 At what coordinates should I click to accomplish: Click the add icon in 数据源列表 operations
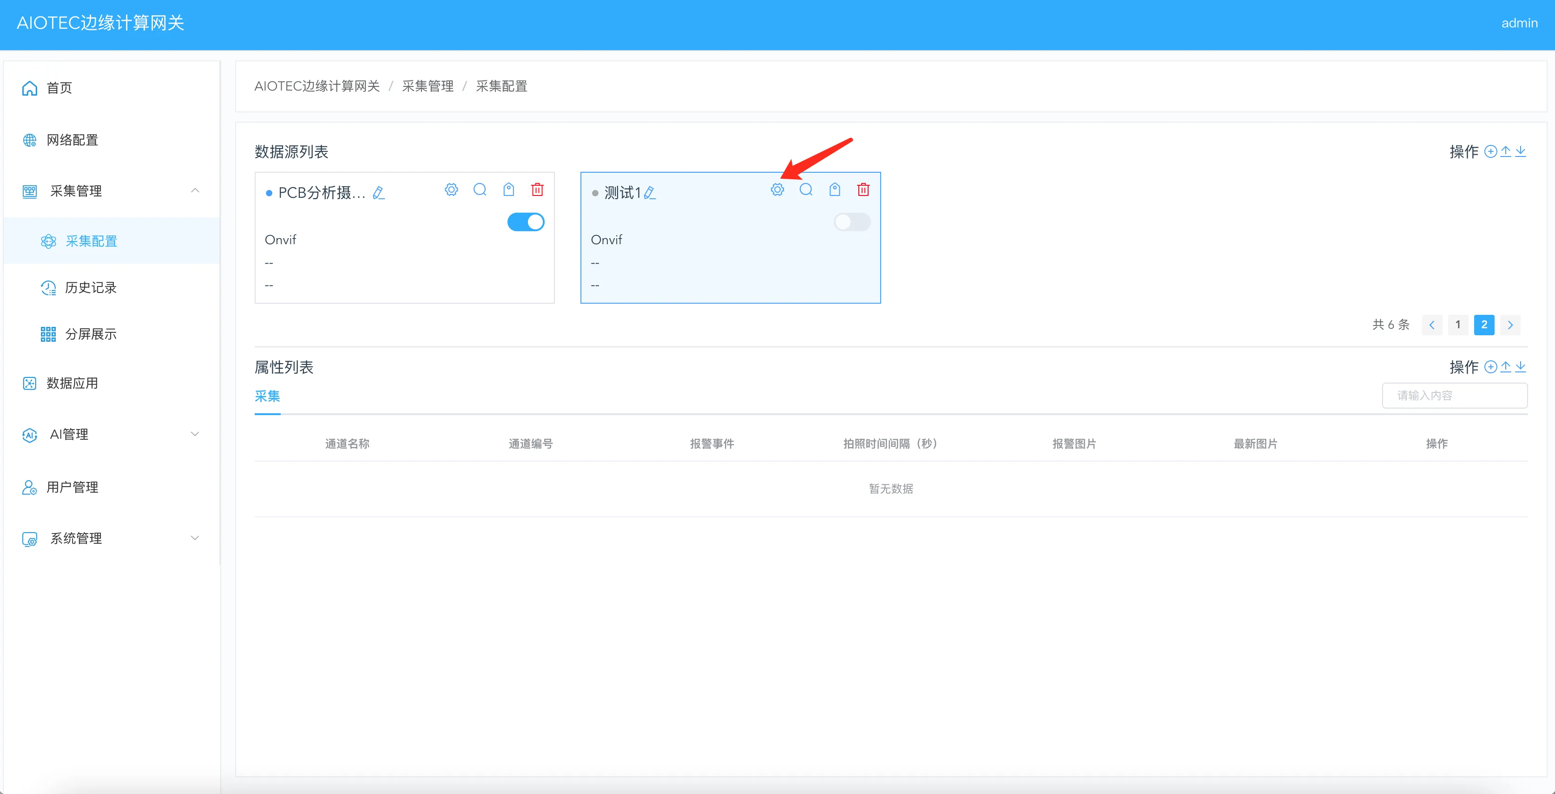1490,151
